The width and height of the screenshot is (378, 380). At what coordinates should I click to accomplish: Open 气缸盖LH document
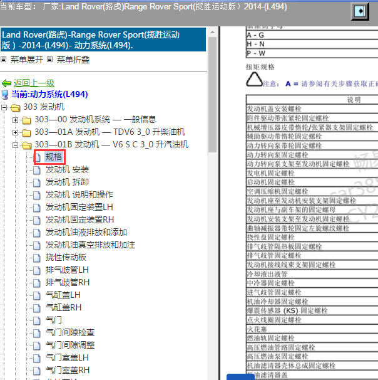pyautogui.click(x=63, y=295)
